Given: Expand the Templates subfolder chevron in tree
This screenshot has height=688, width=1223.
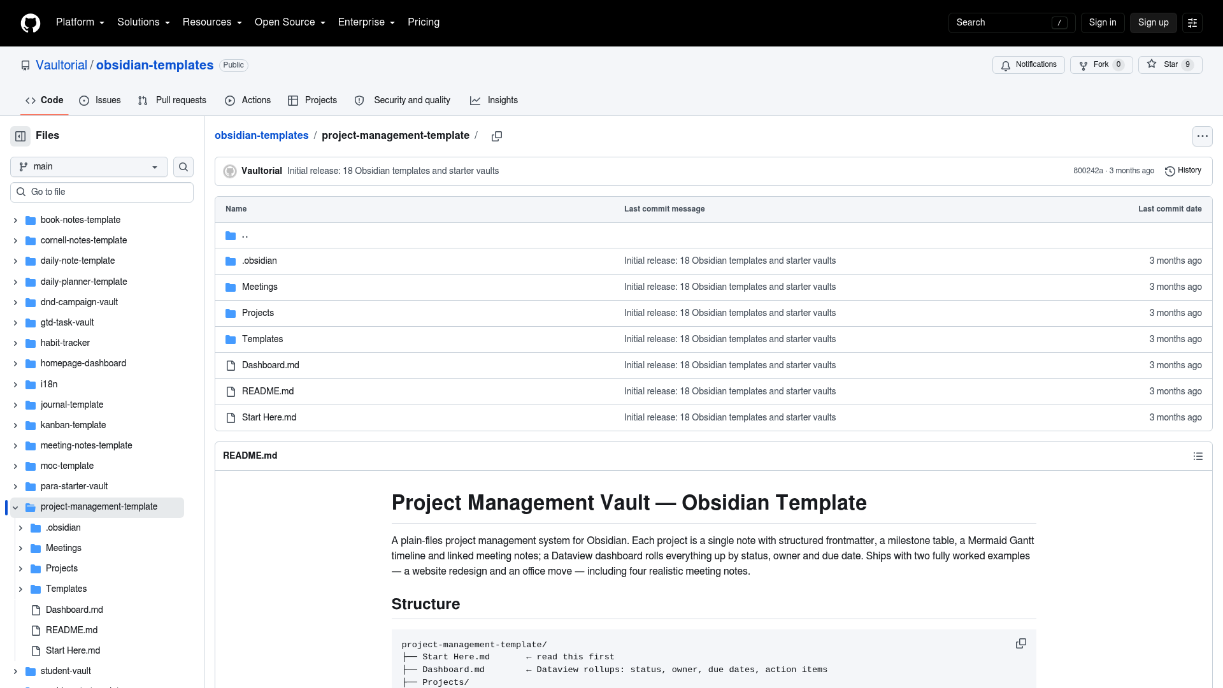Looking at the screenshot, I should (x=20, y=589).
